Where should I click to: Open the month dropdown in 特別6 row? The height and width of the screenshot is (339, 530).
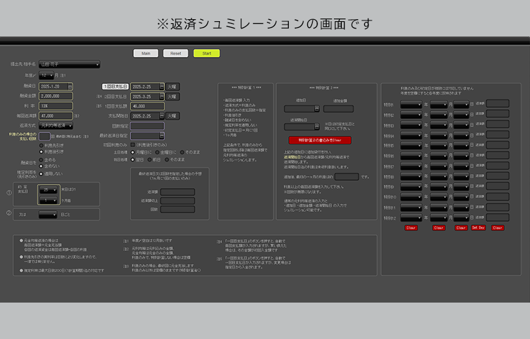tap(439, 156)
